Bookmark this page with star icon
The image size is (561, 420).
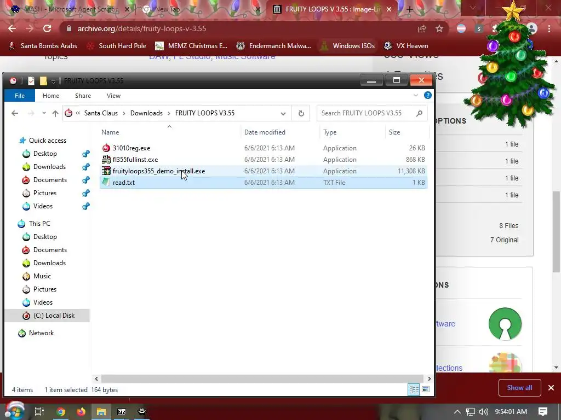pyautogui.click(x=439, y=28)
